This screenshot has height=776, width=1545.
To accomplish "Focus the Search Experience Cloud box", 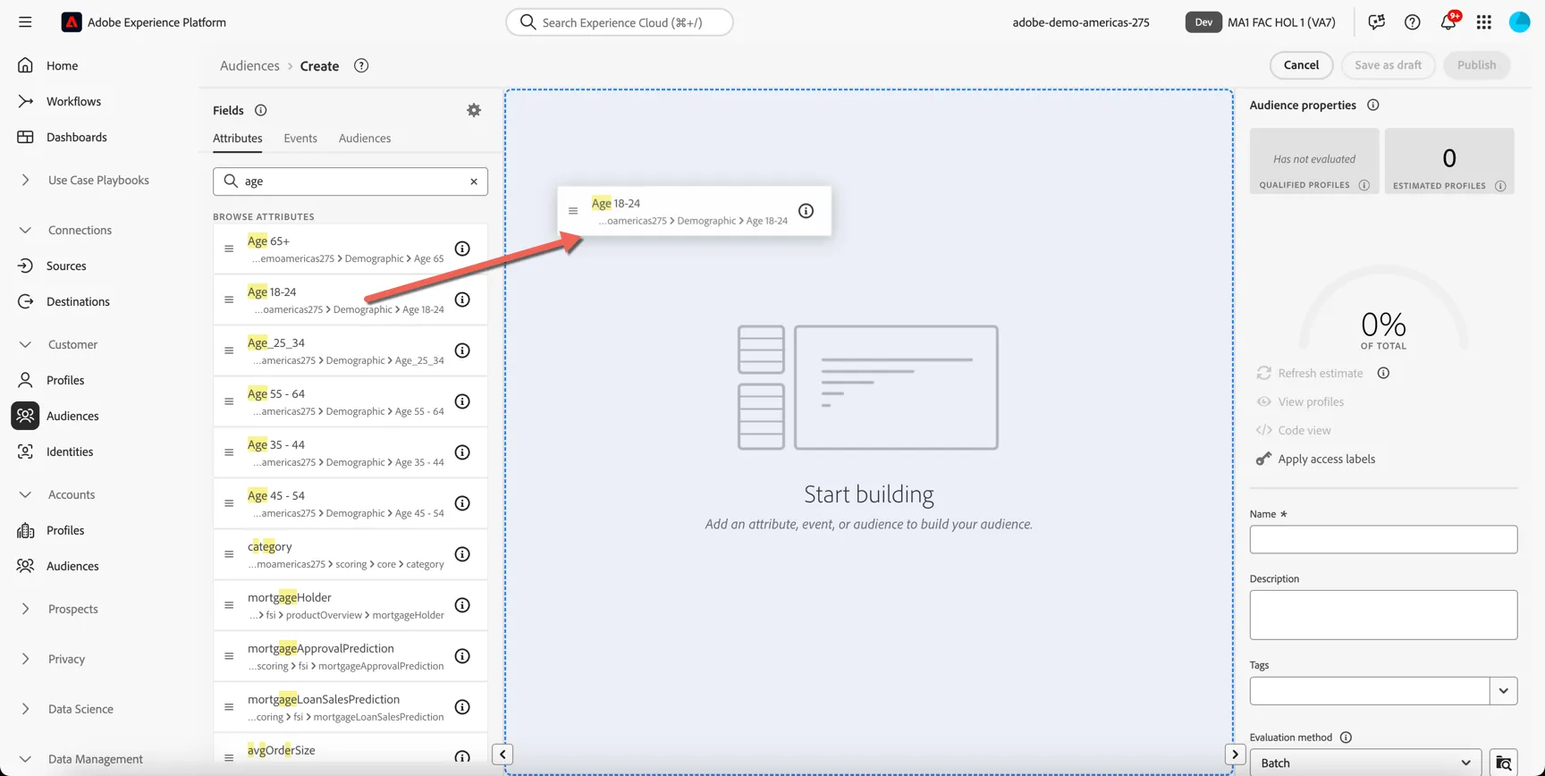I will pyautogui.click(x=620, y=22).
